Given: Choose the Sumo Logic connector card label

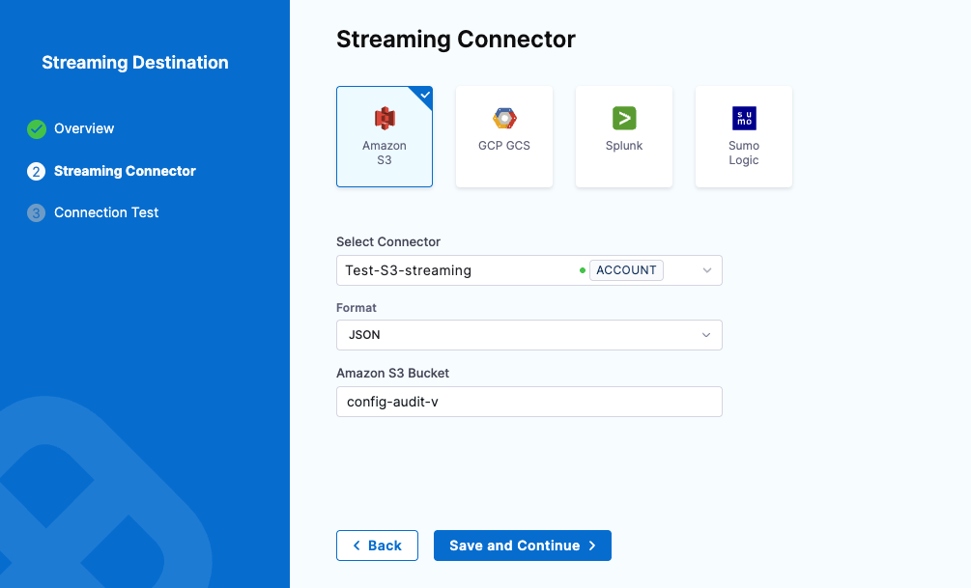Looking at the screenshot, I should 744,153.
